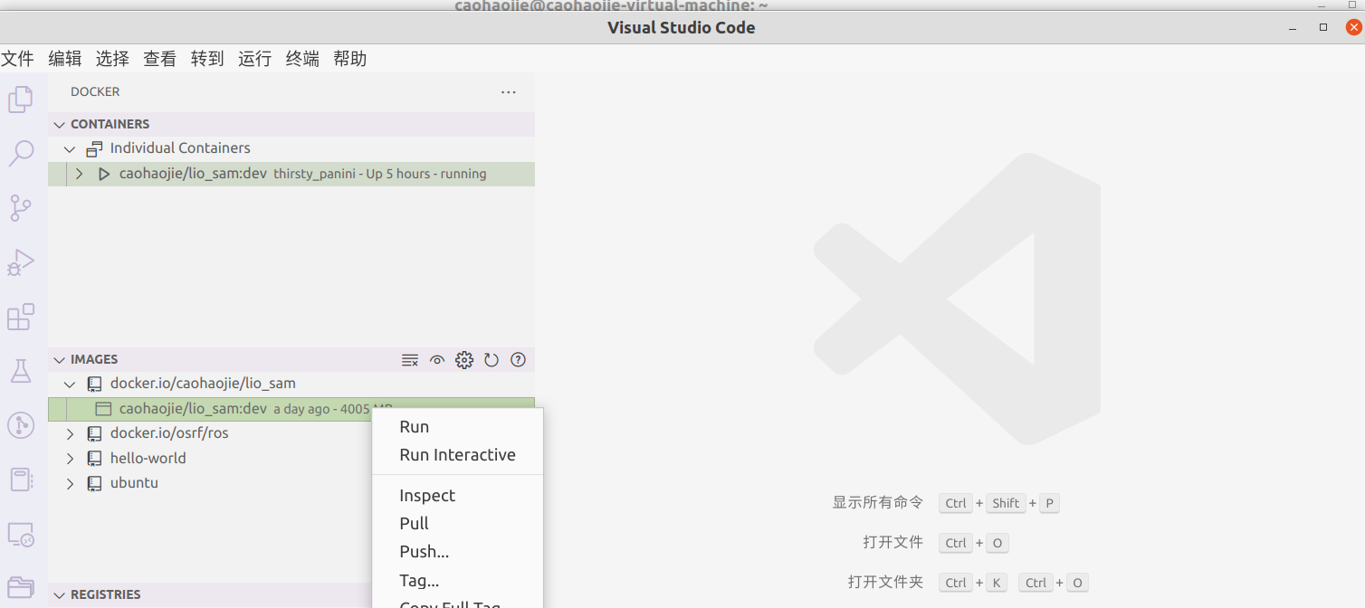Collapse the docker.io/caohaojie/lio_sam image group
The height and width of the screenshot is (608, 1365).
coord(70,384)
